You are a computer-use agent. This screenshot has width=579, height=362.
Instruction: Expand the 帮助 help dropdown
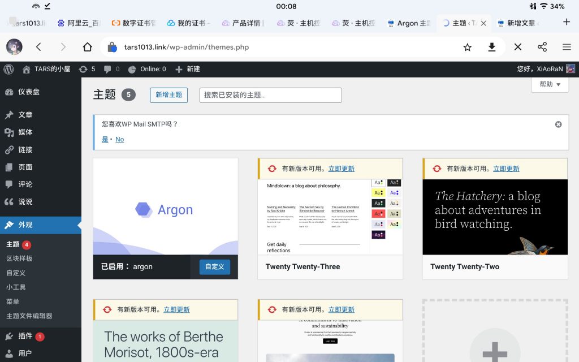pyautogui.click(x=550, y=84)
